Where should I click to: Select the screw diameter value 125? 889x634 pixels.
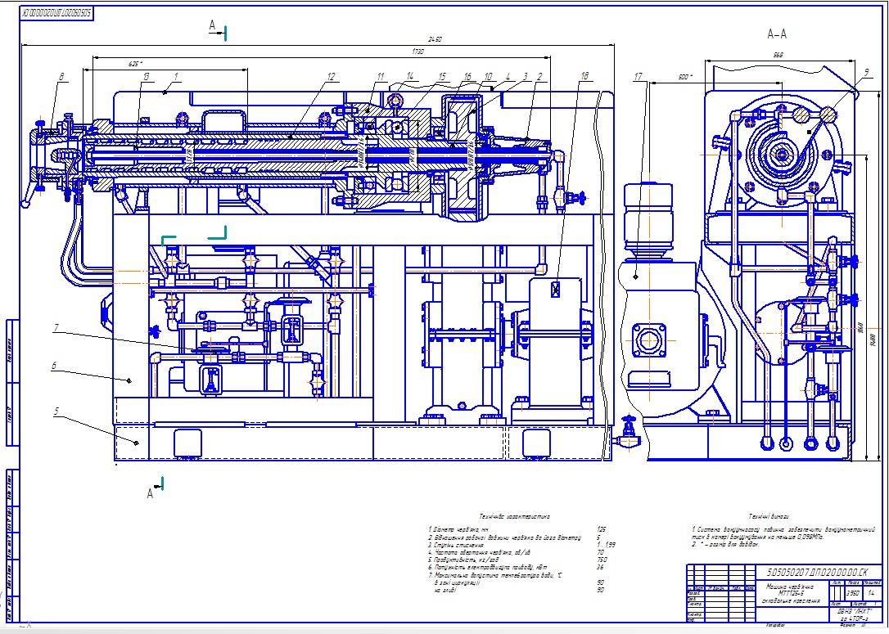tap(601, 529)
